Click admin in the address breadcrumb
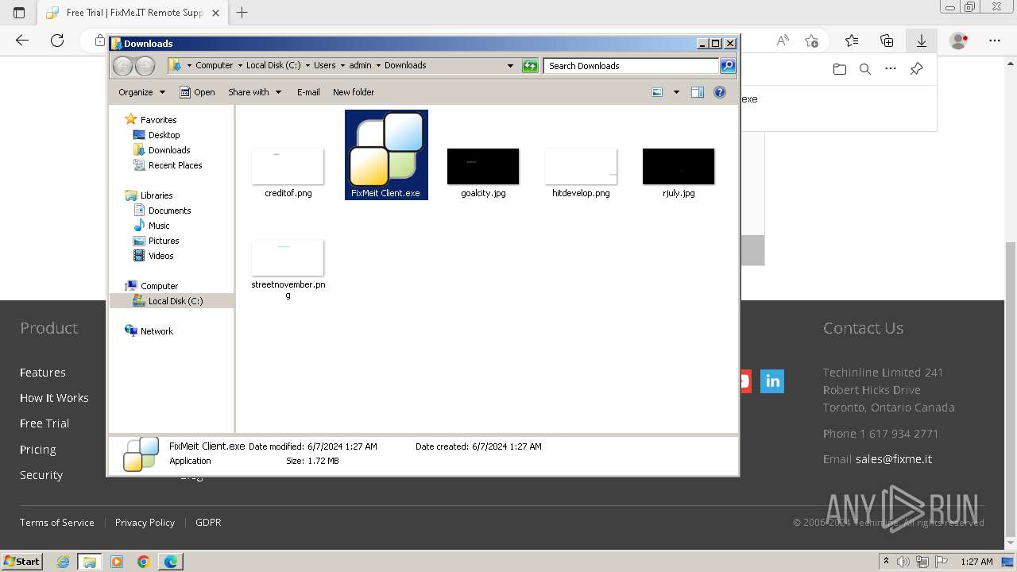 (360, 66)
